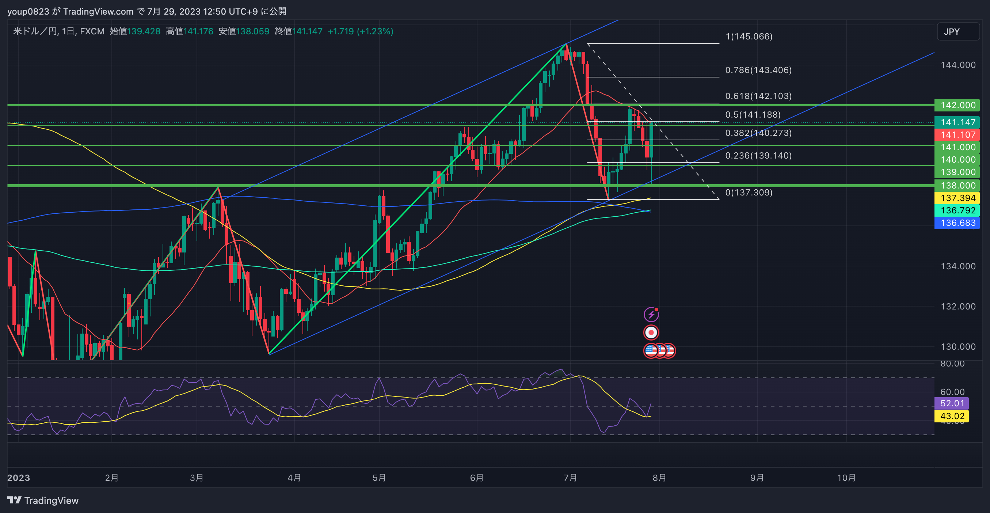Click the 142.000 green price label
This screenshot has height=513, width=990.
pos(957,105)
